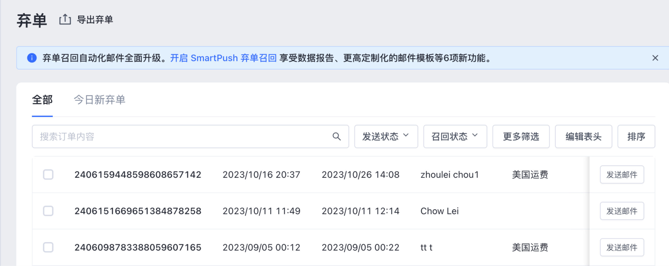669x266 pixels.
Task: Dismiss the SmartPush upgrade banner
Action: coord(655,58)
